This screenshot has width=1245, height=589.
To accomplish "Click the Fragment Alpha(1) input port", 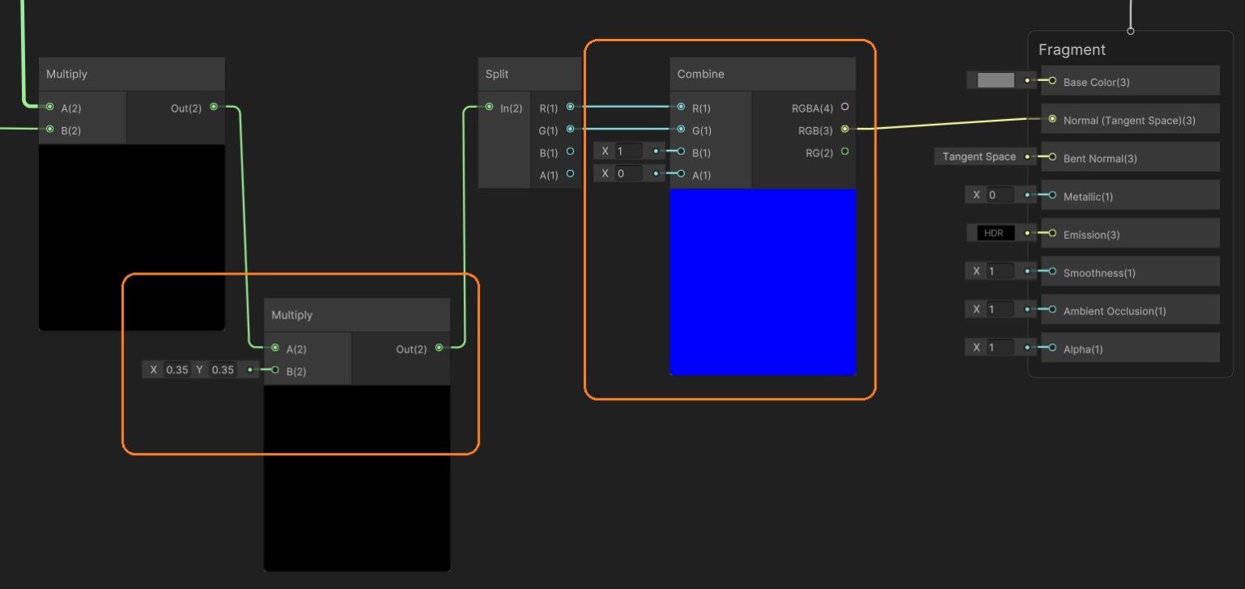I will pos(1052,348).
